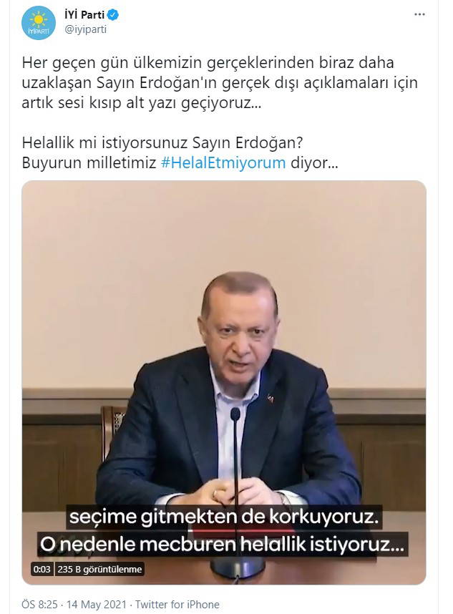Screen dimensions: 453x614
Task: Click the flag lapel pin in the video
Action: pos(270,398)
